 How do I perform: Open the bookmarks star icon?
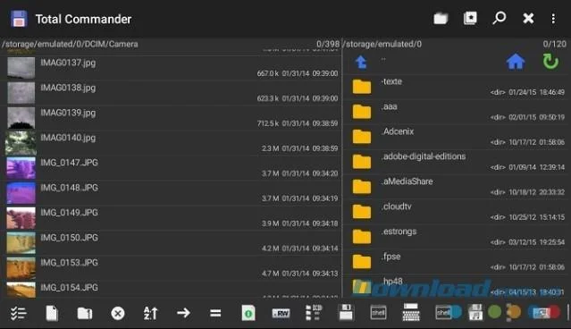(x=470, y=18)
